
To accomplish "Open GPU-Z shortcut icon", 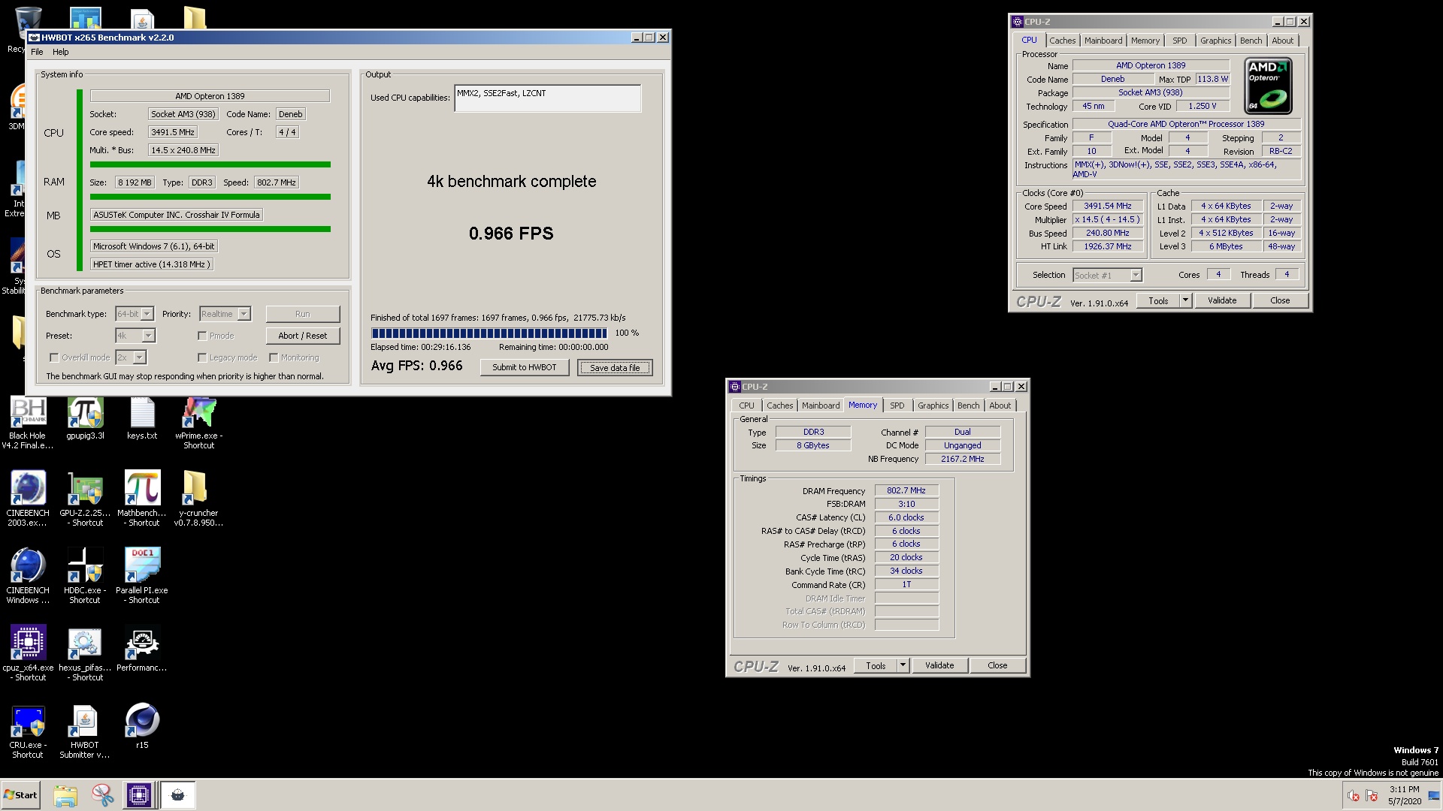I will click(85, 499).
